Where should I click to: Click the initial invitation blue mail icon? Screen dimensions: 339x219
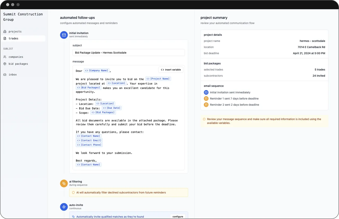[64, 35]
